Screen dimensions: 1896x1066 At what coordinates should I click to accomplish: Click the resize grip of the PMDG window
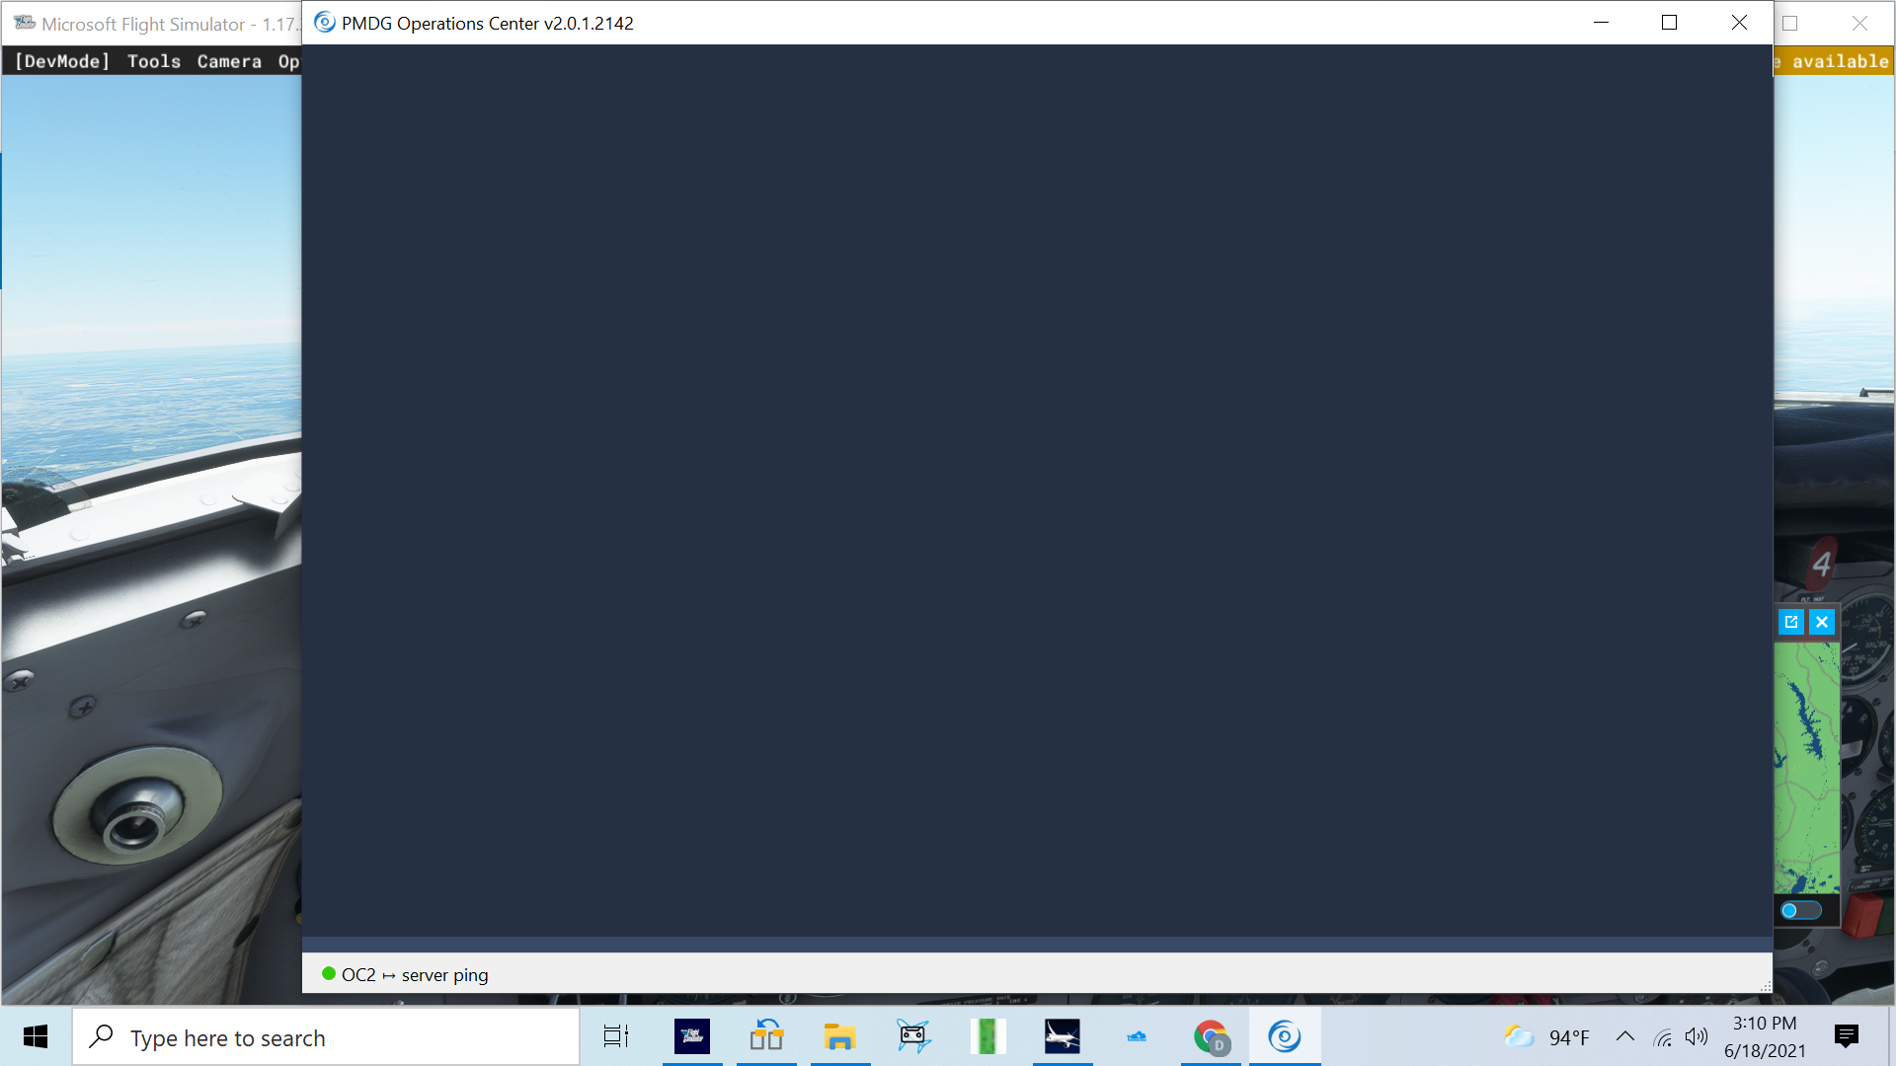[x=1766, y=986]
